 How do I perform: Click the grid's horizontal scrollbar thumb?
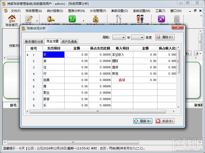[98, 112]
